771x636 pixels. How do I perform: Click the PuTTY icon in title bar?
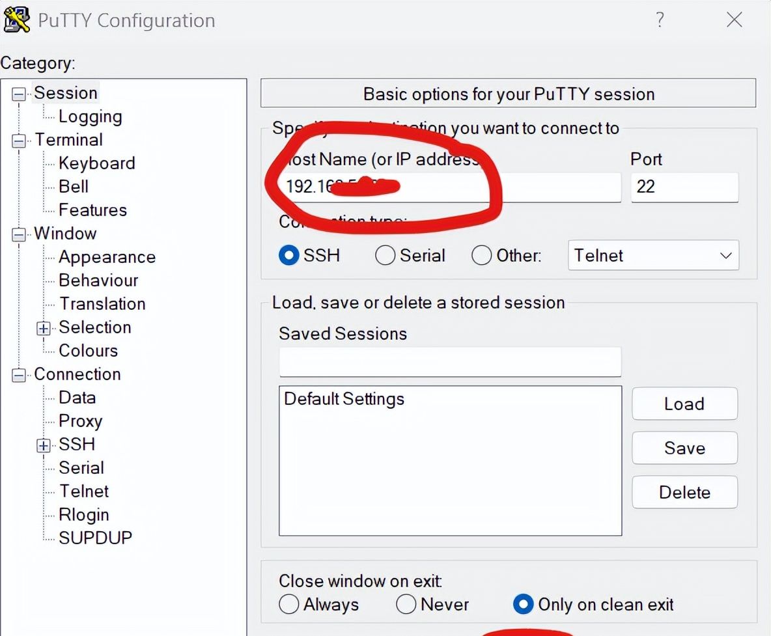17,20
